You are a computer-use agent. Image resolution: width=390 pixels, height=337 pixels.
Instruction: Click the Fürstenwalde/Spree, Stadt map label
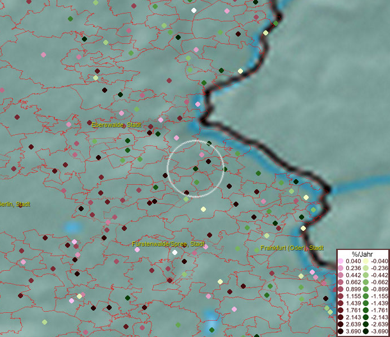tap(168, 244)
